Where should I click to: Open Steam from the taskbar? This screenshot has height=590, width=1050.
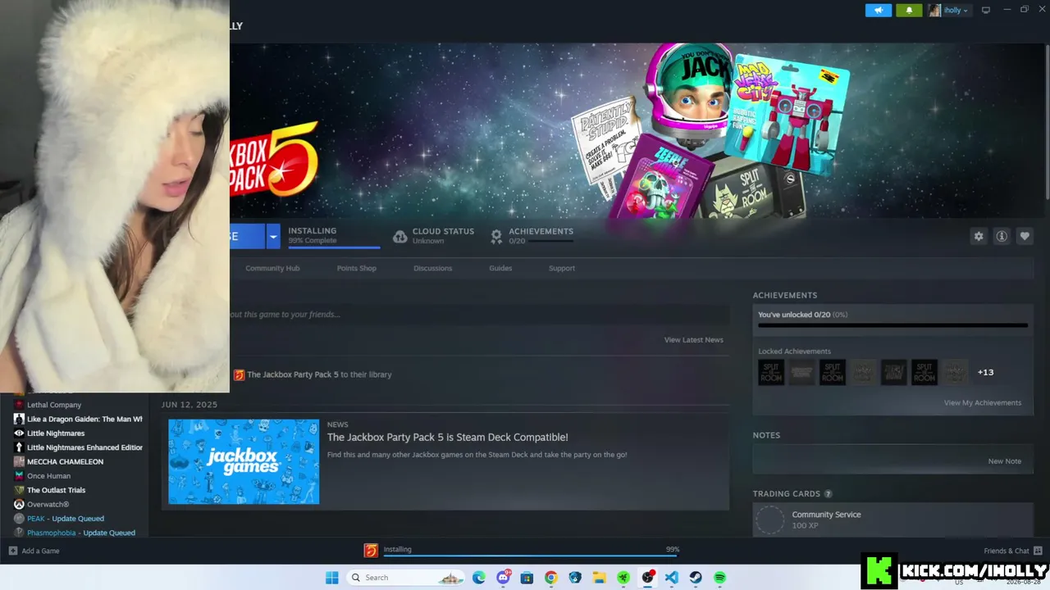pos(696,578)
